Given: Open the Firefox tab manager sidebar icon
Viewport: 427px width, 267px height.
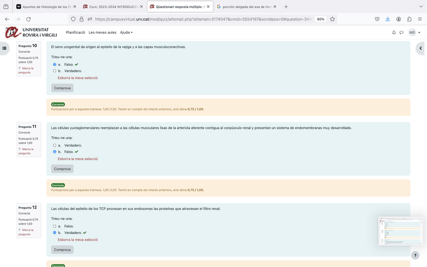Looking at the screenshot, I should (x=6, y=7).
